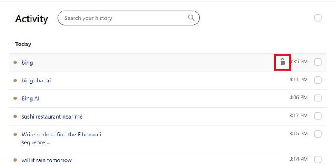Open 'sushi restaurant near me' search
The image size is (336, 166).
pos(52,116)
